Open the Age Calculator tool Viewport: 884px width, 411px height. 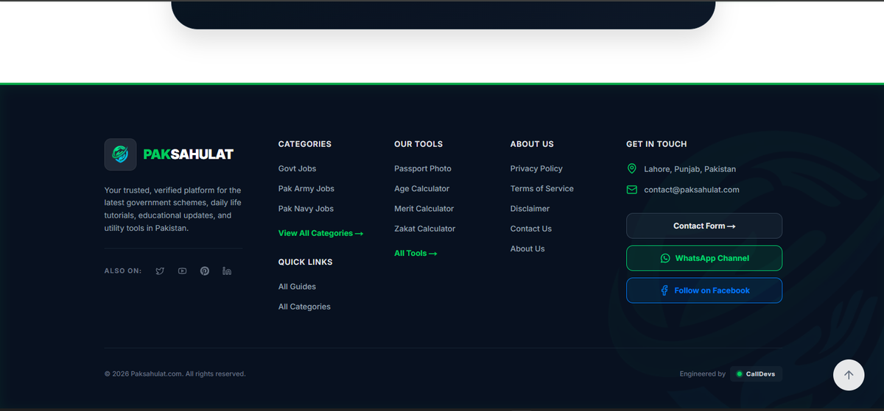pyautogui.click(x=421, y=189)
